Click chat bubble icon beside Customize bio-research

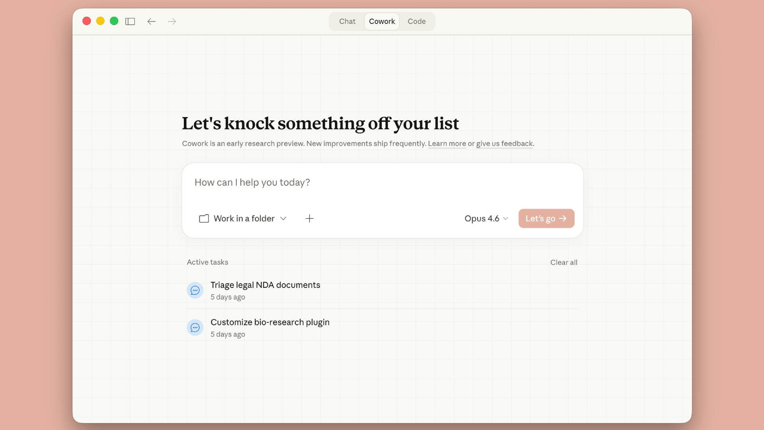[195, 328]
